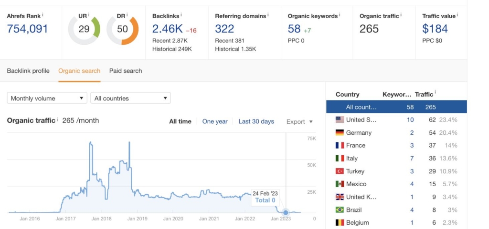This screenshot has width=489, height=229.
Task: Click the United States flag icon
Action: point(340,120)
